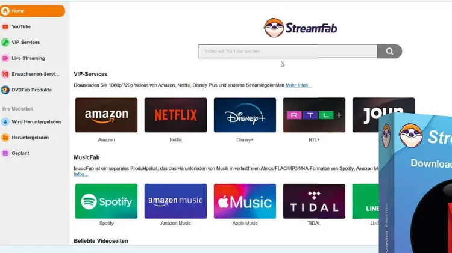The image size is (452, 253).
Task: Open the RTL+ tile
Action: [314, 115]
